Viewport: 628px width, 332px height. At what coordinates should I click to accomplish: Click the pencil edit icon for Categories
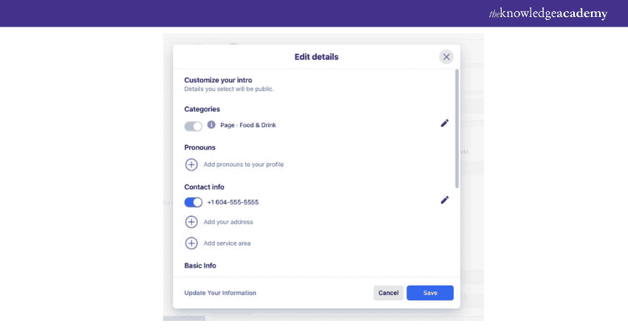tap(445, 123)
